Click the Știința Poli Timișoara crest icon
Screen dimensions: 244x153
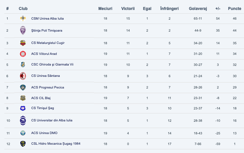pyautogui.click(x=23, y=30)
